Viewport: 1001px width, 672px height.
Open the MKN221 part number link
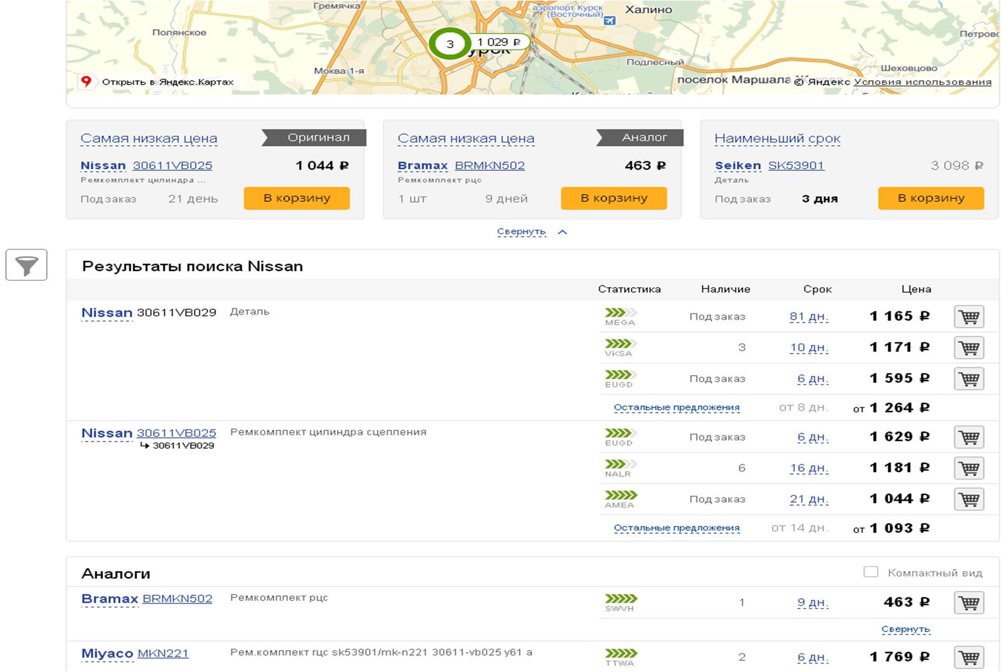tap(163, 653)
